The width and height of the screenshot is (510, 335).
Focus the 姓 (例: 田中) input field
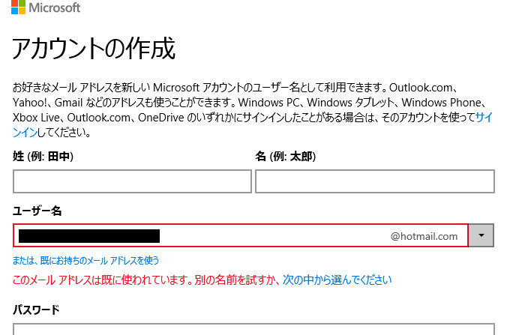(x=133, y=181)
